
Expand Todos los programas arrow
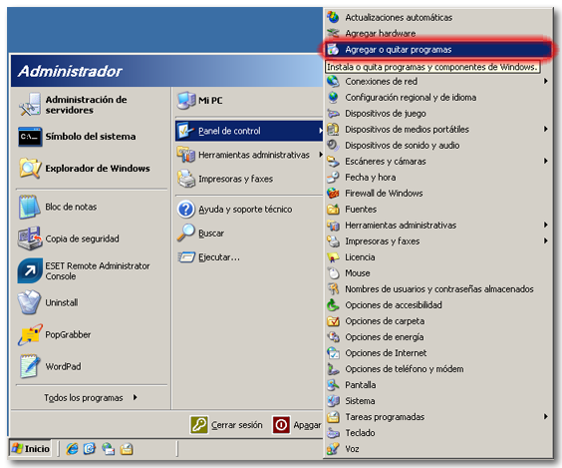(136, 397)
